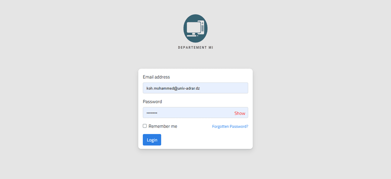Place cursor in the email text koh.mohammed@univ-adrar.dz
This screenshot has height=179, width=391.
(x=173, y=89)
